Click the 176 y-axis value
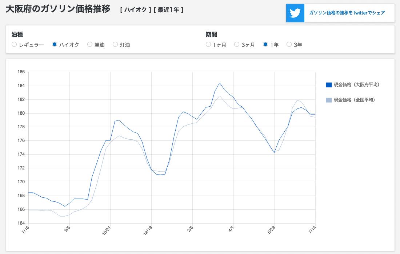This screenshot has height=254, width=400. (x=21, y=140)
